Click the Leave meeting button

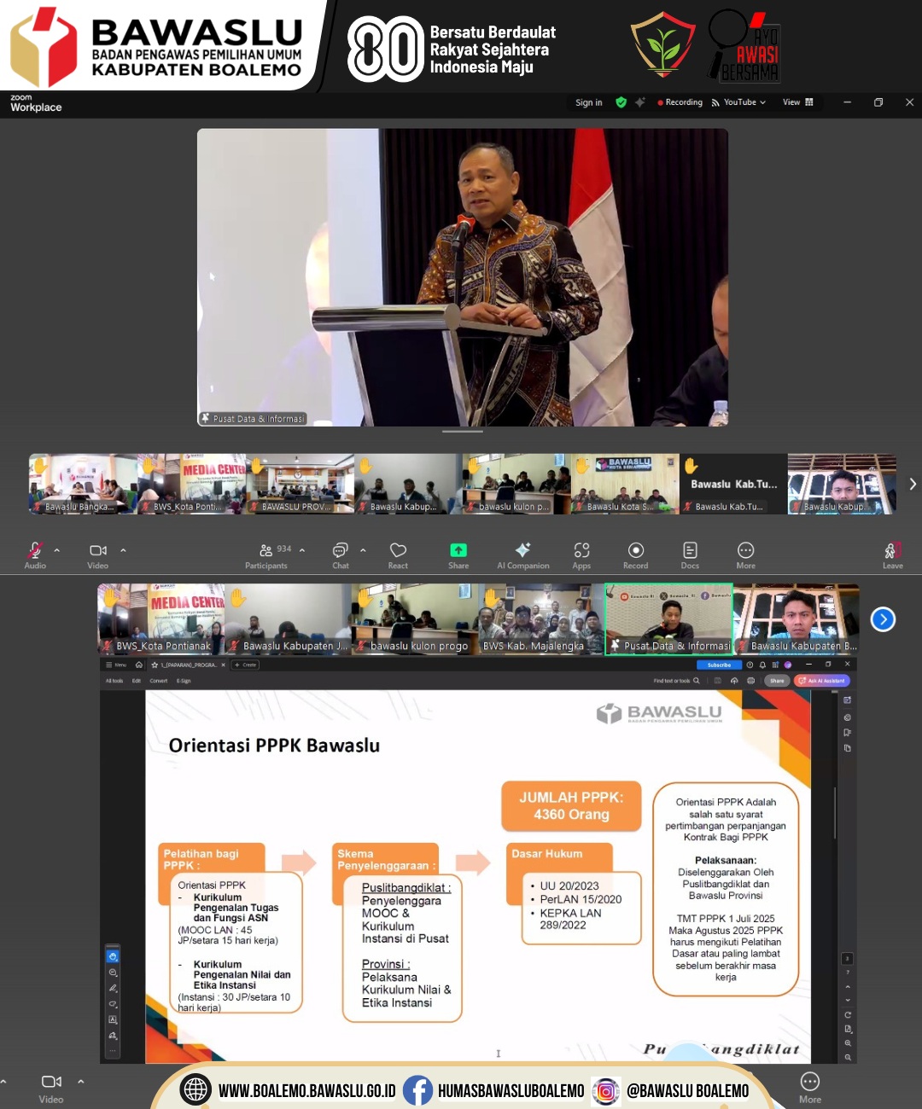click(892, 554)
